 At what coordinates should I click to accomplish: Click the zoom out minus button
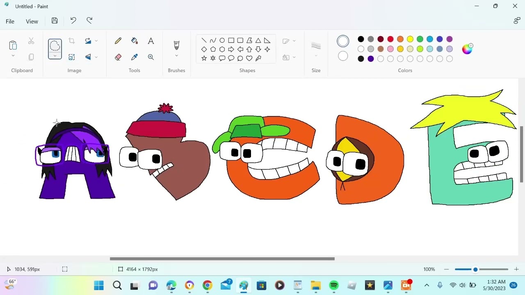pos(446,269)
